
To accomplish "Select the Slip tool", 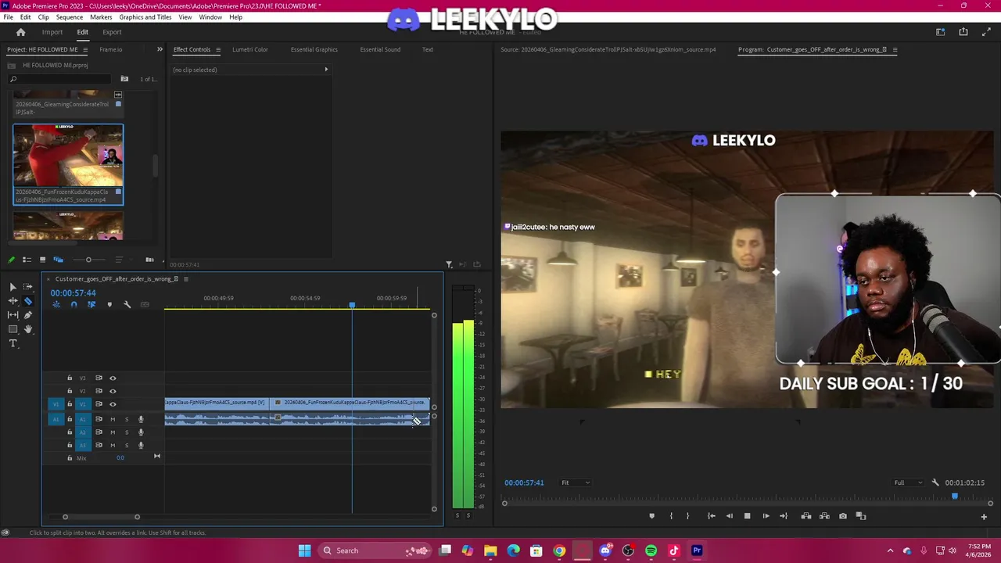I will [13, 315].
